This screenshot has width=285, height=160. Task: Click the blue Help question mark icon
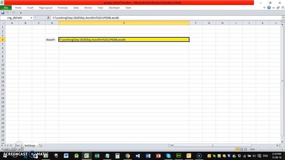click(x=269, y=8)
